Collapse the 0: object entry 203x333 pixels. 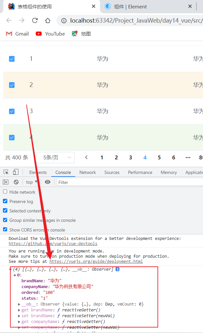point(15,275)
